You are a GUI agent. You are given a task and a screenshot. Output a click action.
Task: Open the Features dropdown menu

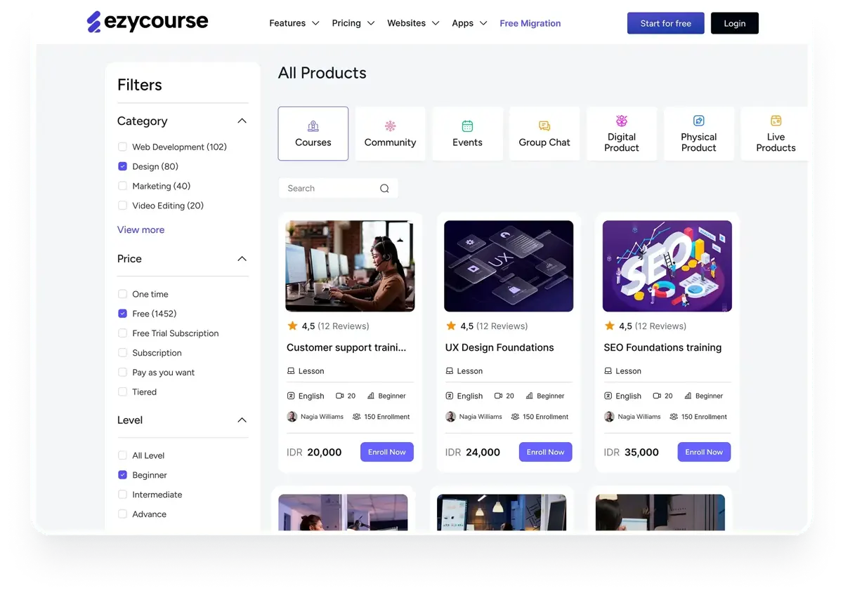pos(294,23)
